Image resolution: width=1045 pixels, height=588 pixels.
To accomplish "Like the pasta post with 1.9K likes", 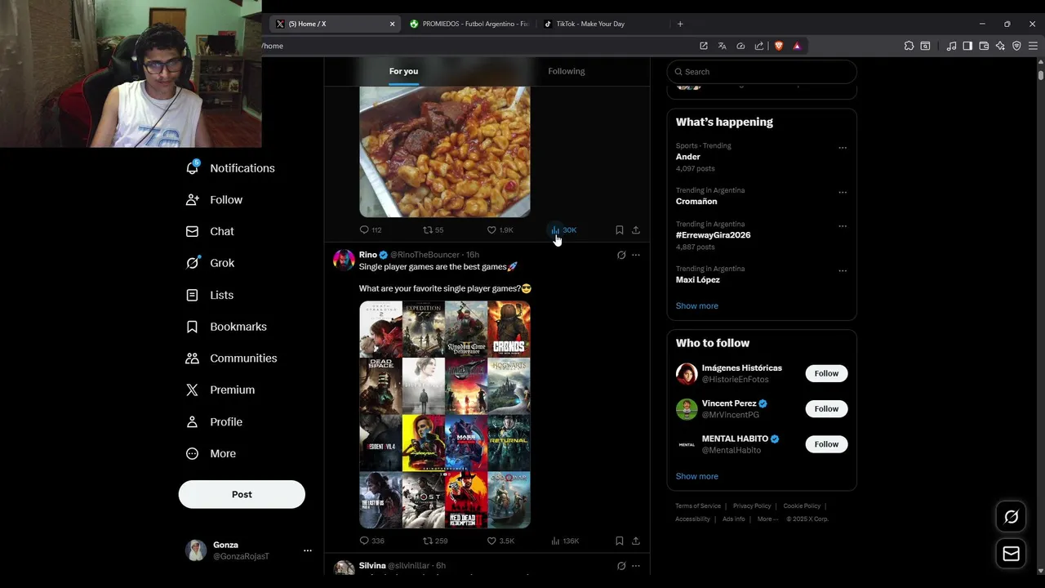I will pyautogui.click(x=500, y=230).
